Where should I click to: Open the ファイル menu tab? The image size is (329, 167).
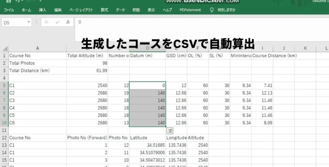tap(9, 10)
